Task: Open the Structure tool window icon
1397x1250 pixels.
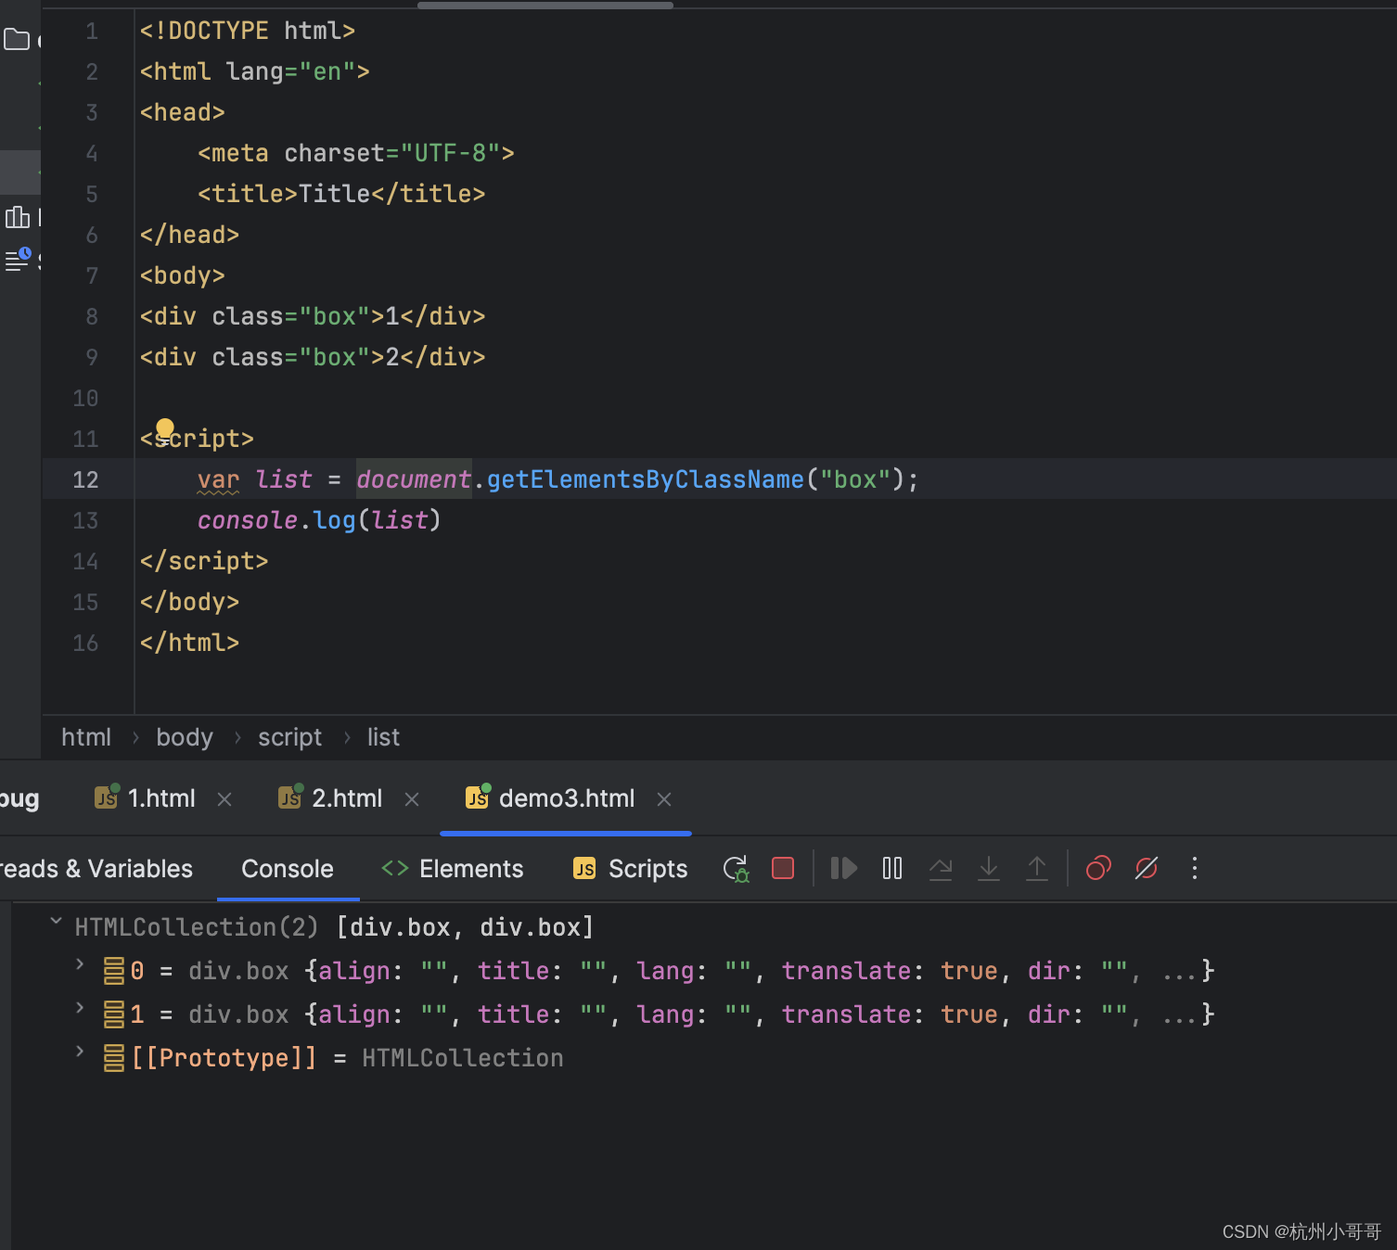Action: pos(17,217)
